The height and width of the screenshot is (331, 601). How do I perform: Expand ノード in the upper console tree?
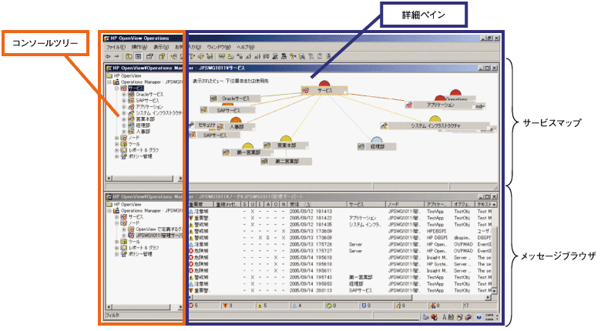coord(117,138)
